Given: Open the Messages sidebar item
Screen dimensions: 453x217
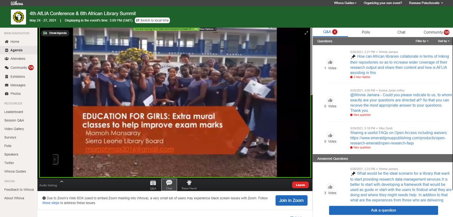Looking at the screenshot, I should tap(15, 85).
